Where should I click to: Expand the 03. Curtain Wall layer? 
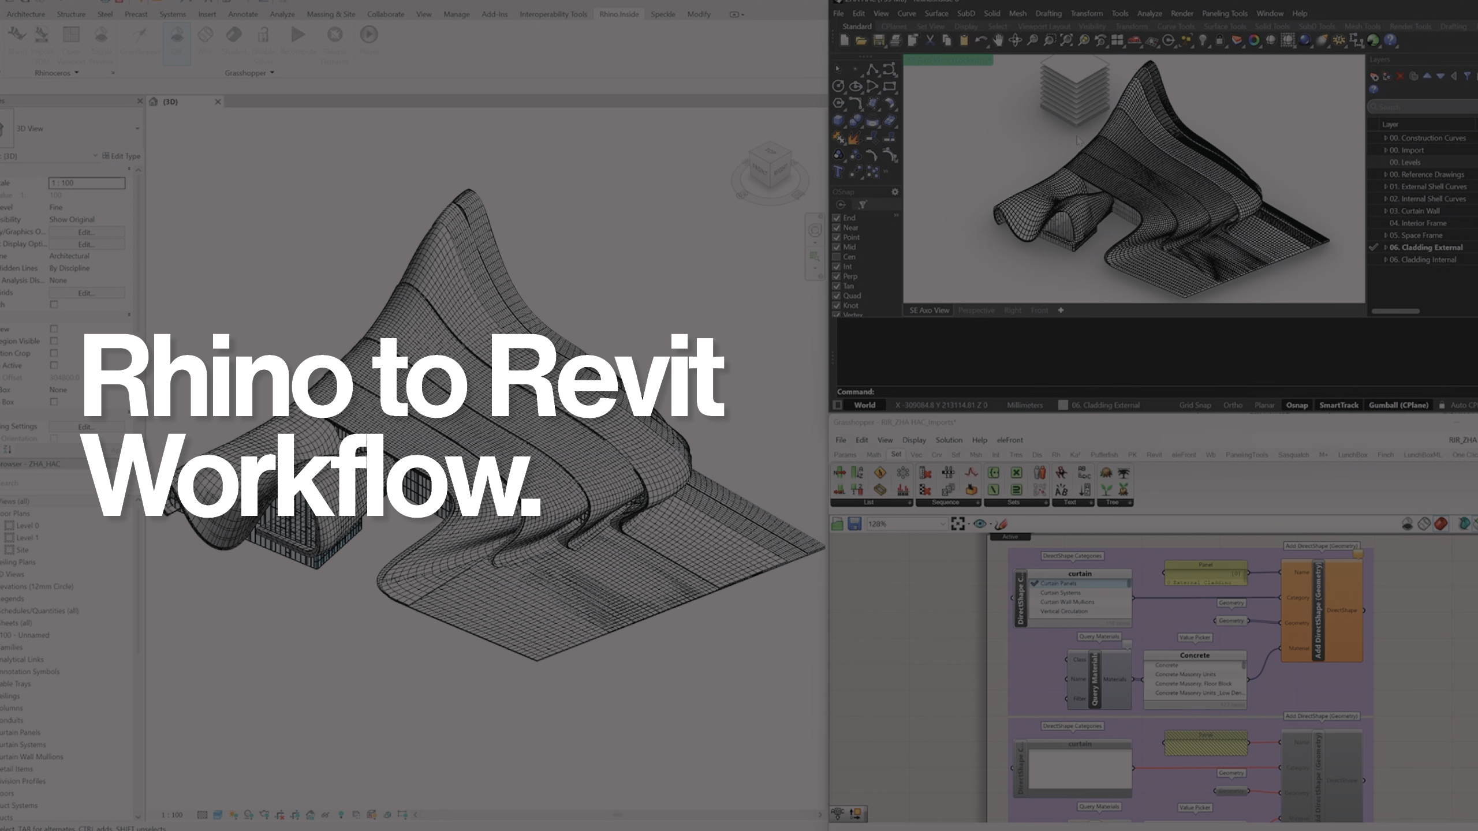pos(1386,211)
